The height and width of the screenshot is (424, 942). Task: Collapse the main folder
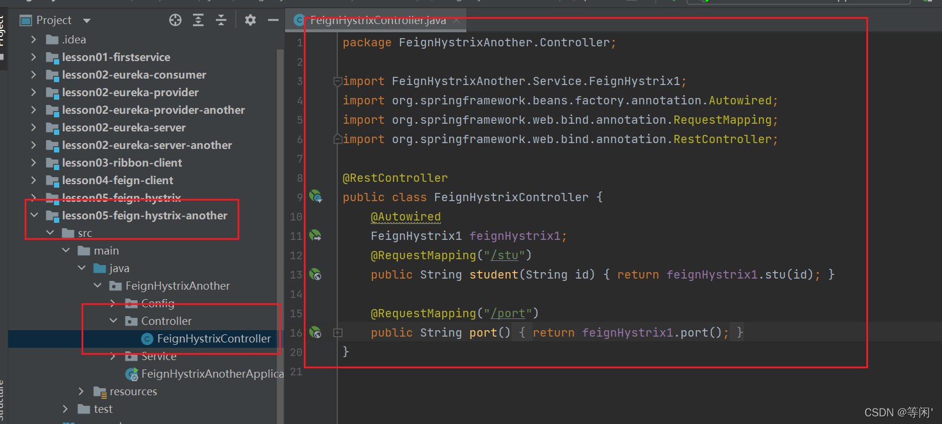pos(66,250)
